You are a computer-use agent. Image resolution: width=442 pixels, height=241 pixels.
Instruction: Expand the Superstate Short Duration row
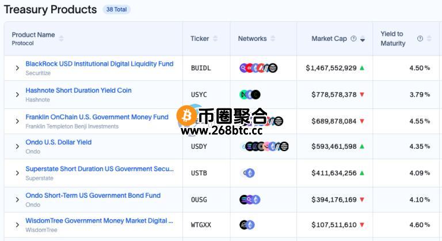pos(17,173)
